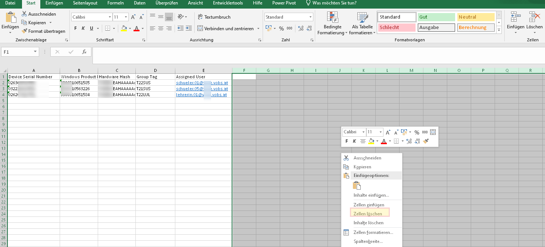Click the percent style icon in ribbon
This screenshot has width=545, height=247.
point(281,28)
